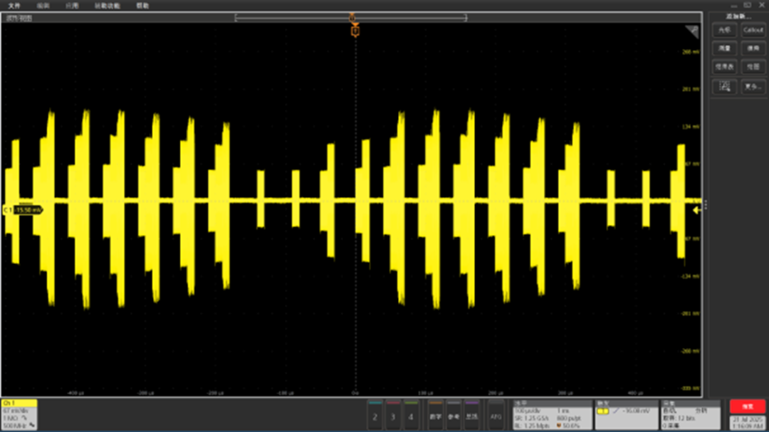Open the fourth menu bar item (获取功能)

(107, 6)
